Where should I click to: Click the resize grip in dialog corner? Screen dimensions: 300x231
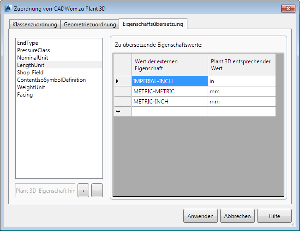coord(293,225)
